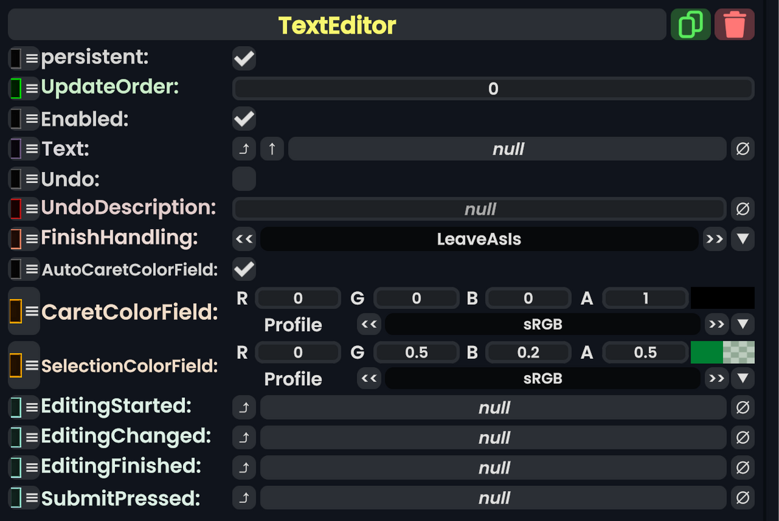This screenshot has width=779, height=521.
Task: Cycle FinishHandling forward with the double-arrow
Action: click(x=714, y=239)
